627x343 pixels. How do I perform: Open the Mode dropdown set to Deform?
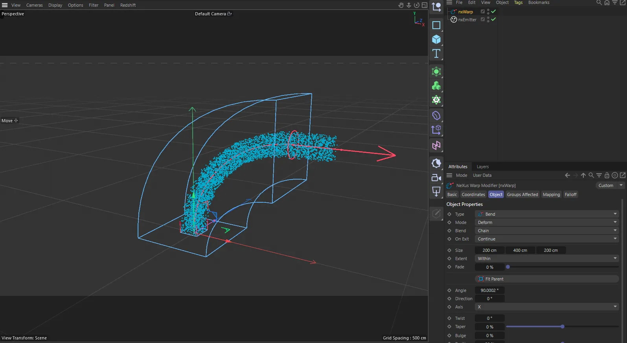[x=547, y=222]
